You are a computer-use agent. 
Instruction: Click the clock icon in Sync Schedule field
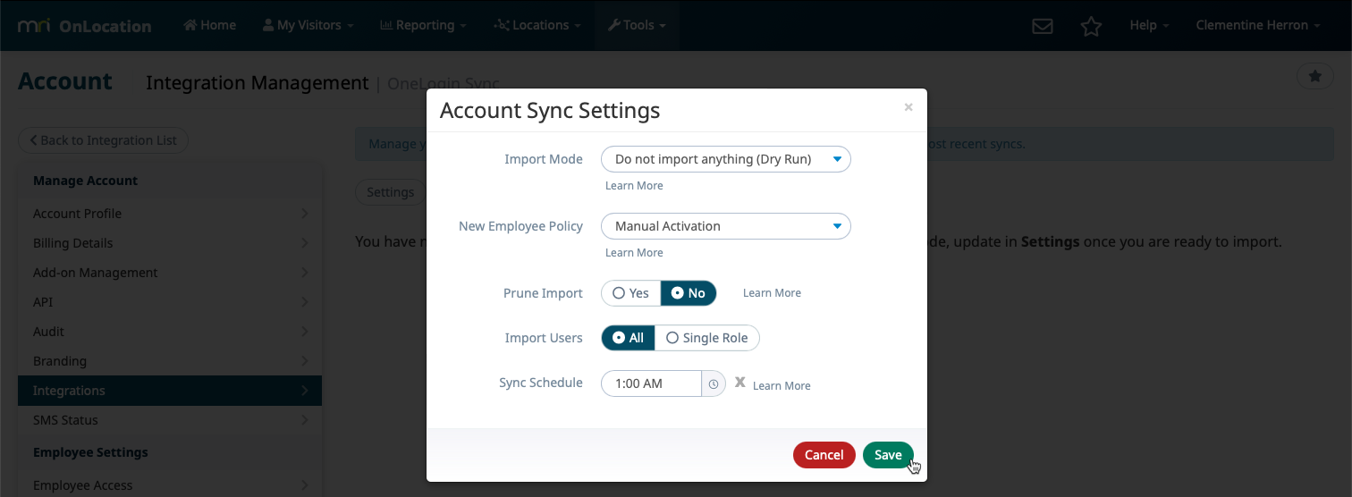pos(714,383)
